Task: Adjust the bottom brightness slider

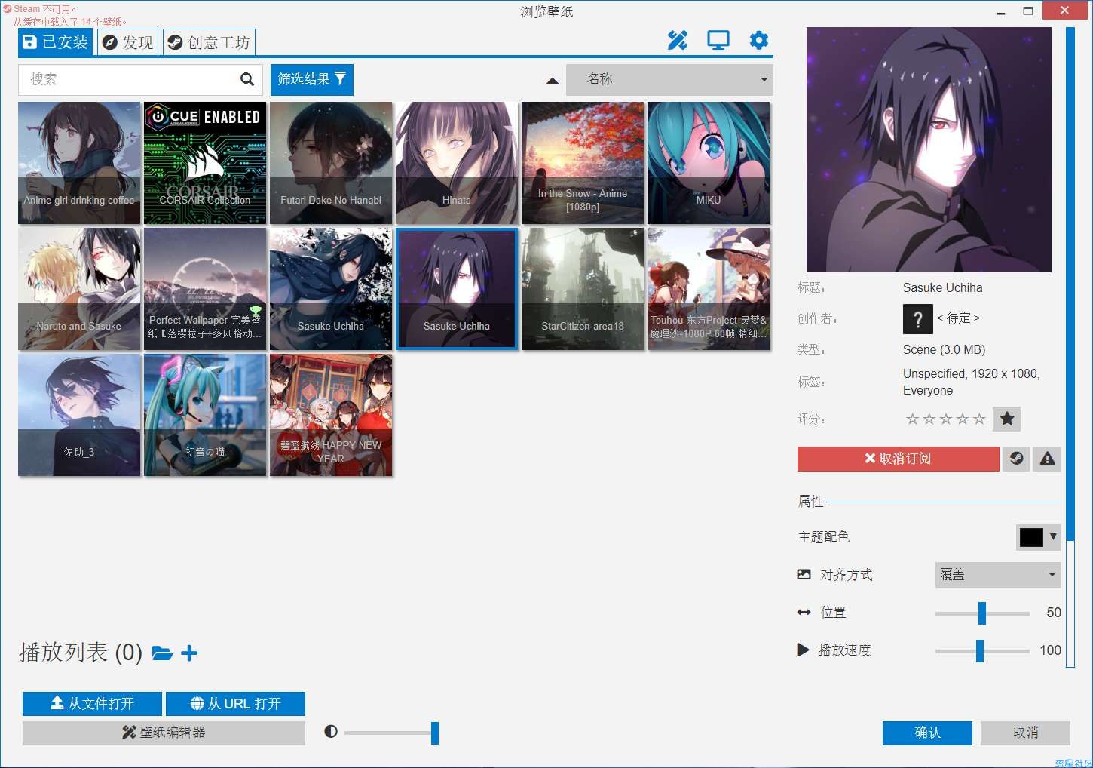Action: [x=391, y=733]
